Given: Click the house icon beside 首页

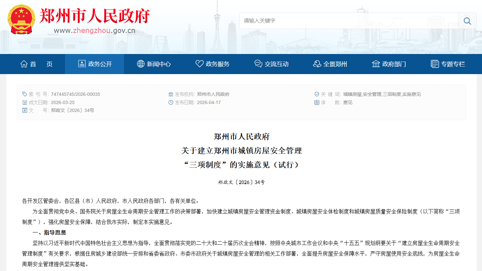Looking at the screenshot, I should coord(24,64).
